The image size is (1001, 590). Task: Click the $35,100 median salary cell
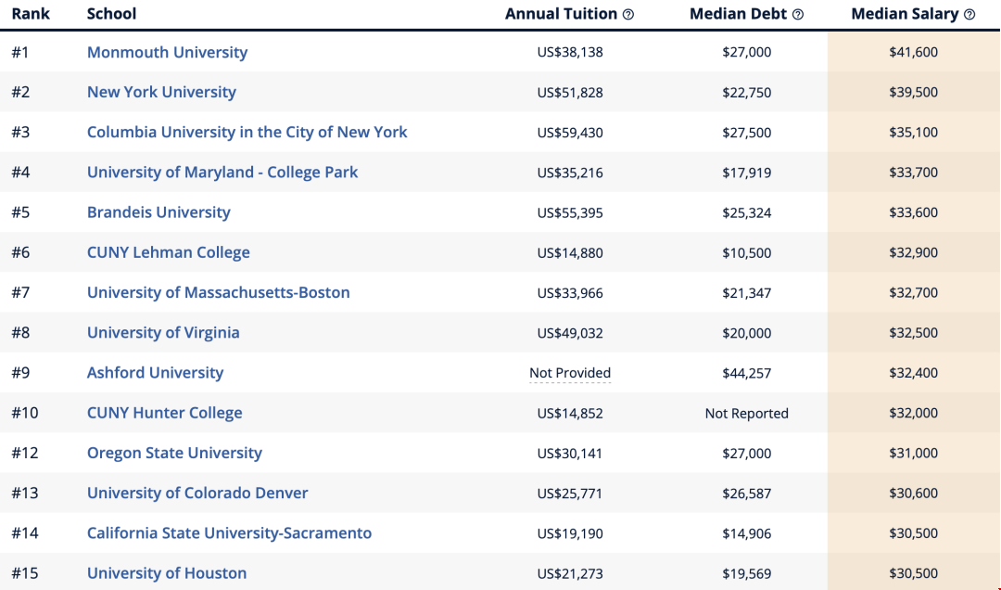point(914,133)
